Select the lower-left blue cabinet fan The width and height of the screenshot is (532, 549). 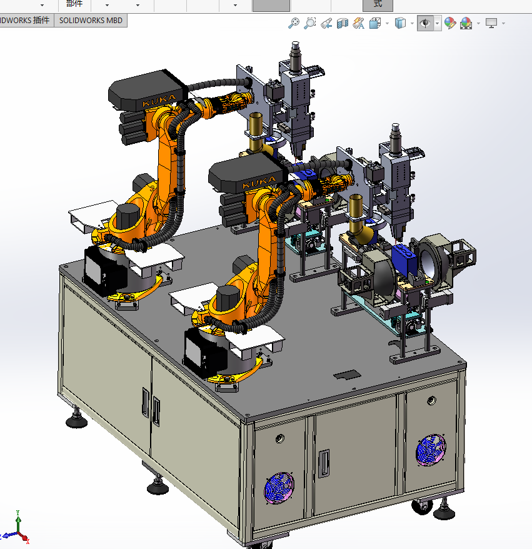click(x=279, y=488)
